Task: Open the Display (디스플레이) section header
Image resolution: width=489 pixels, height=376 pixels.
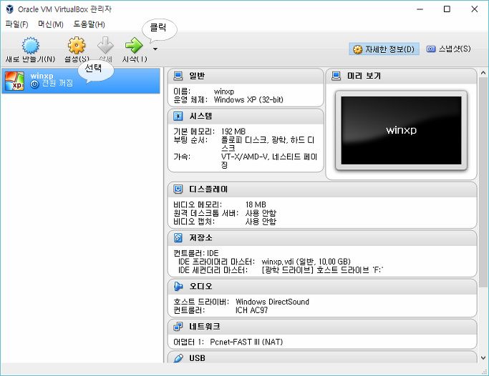Action: click(x=322, y=189)
